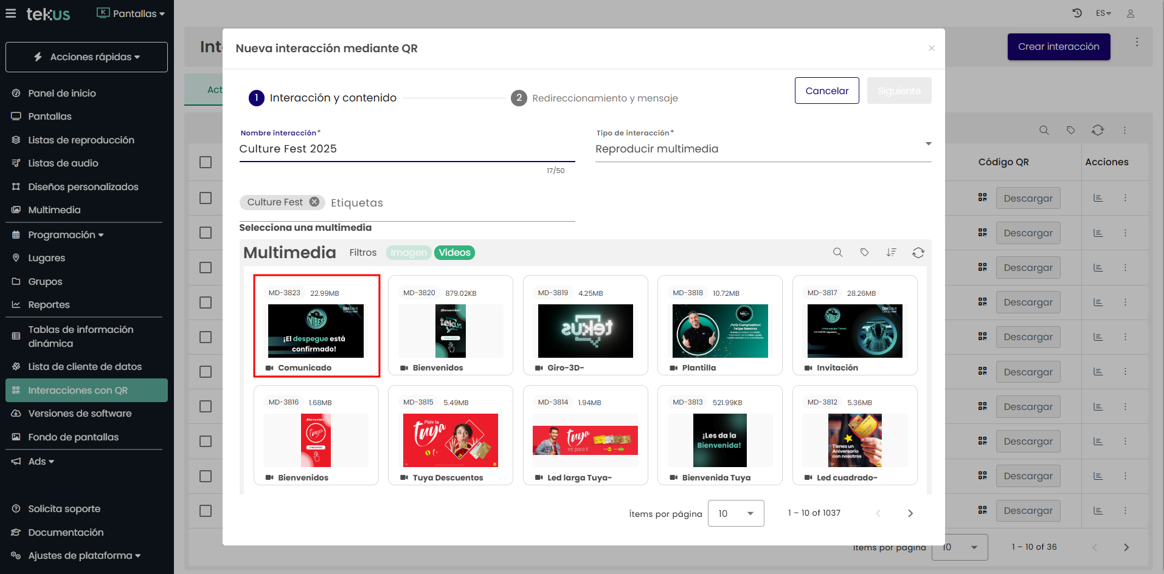Remove the Culture Fest tag chip

(x=314, y=202)
